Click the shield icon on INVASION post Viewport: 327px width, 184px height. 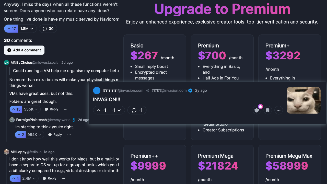[257, 110]
